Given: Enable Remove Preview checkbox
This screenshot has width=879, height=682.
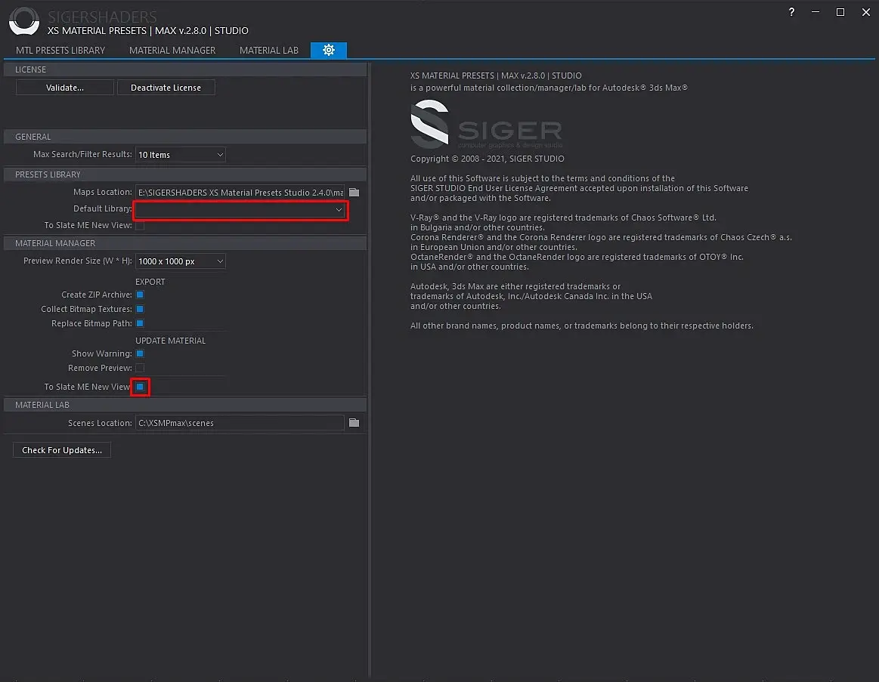Looking at the screenshot, I should tap(140, 368).
